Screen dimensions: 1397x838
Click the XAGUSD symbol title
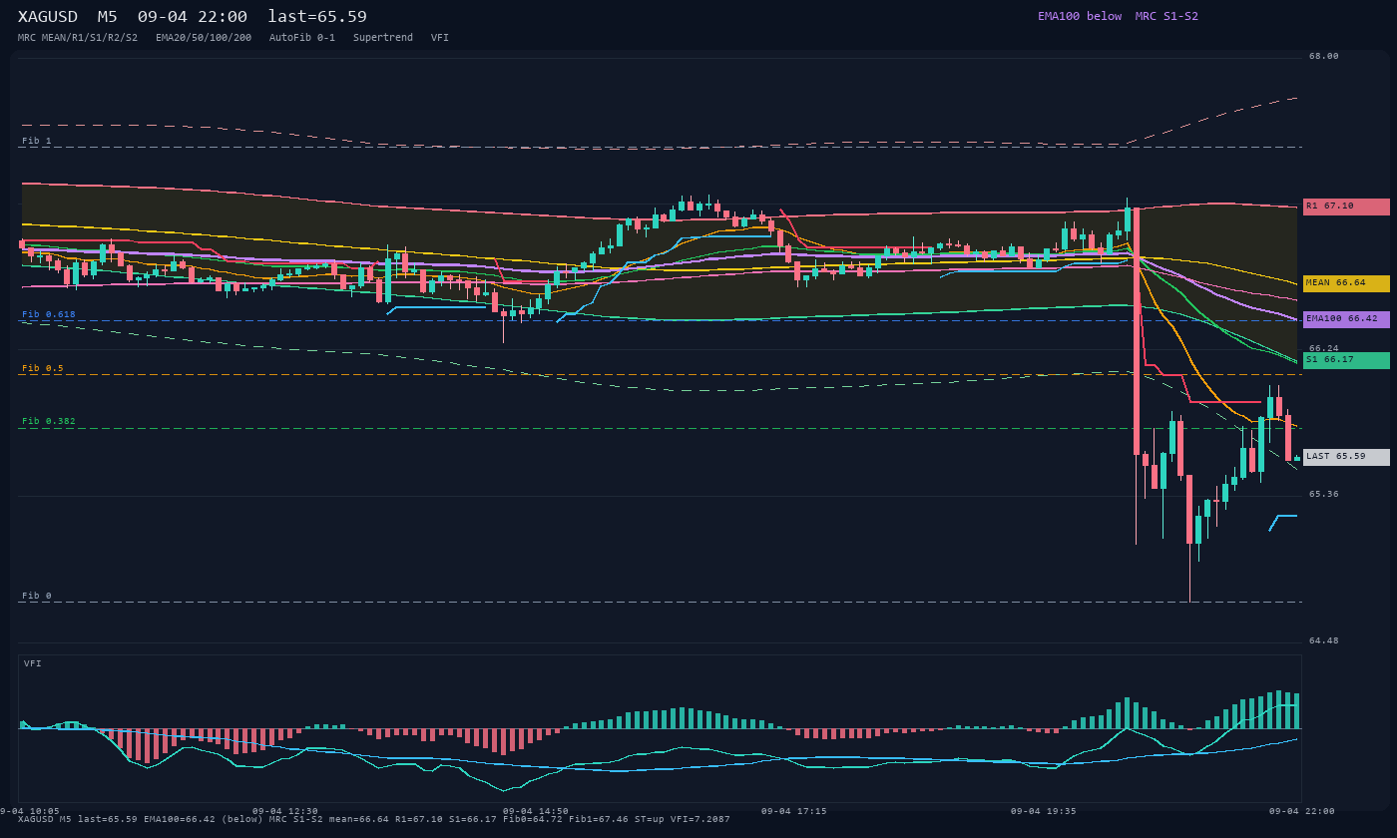[x=48, y=17]
